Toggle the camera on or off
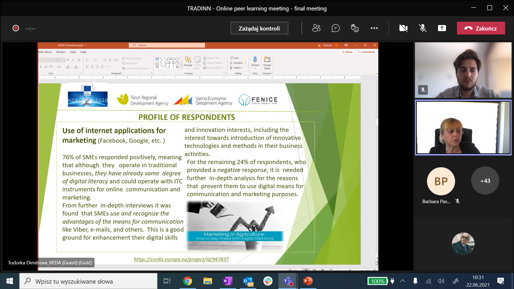Image resolution: width=514 pixels, height=289 pixels. click(x=403, y=28)
